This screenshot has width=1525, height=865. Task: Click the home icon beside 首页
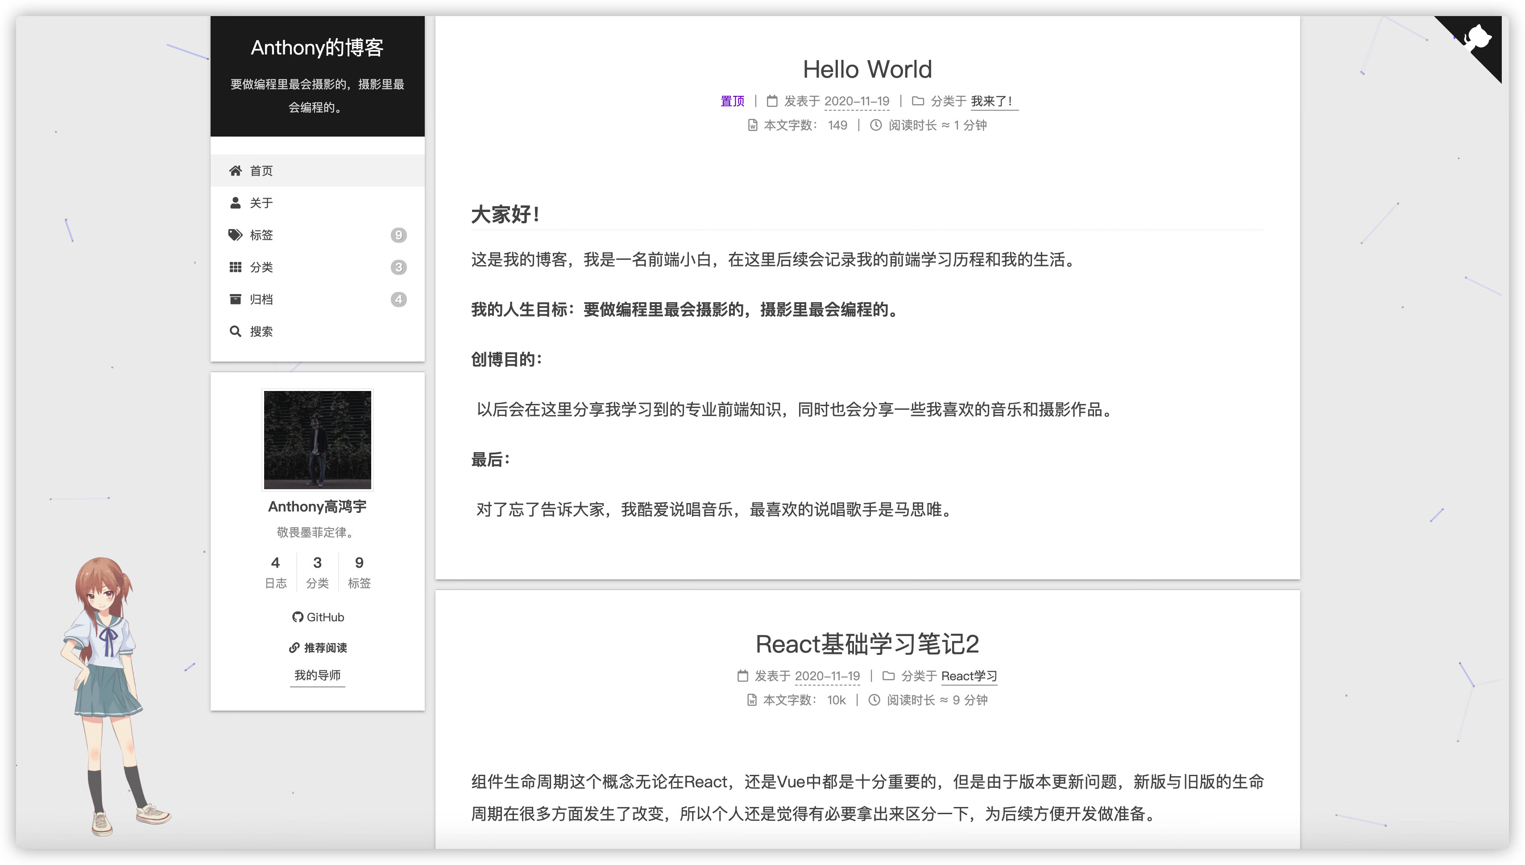(x=235, y=171)
